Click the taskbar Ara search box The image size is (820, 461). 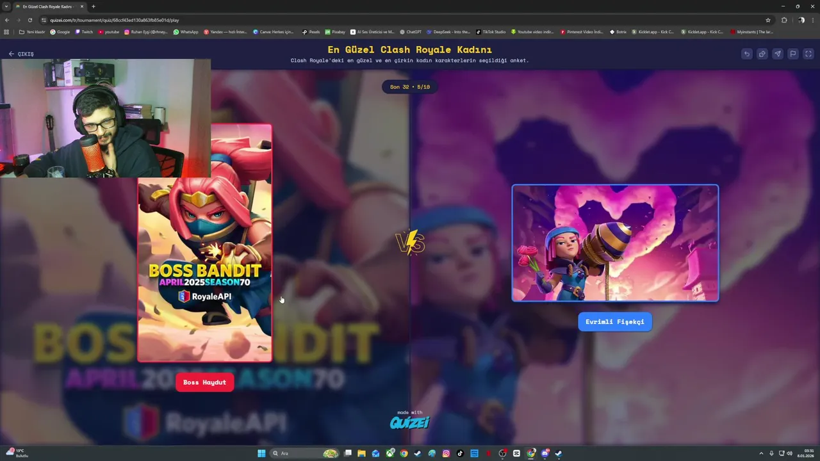pos(304,453)
